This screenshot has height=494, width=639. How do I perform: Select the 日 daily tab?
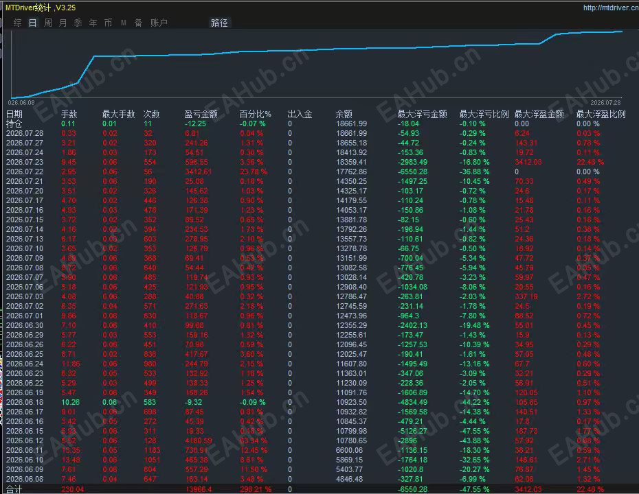coord(32,23)
